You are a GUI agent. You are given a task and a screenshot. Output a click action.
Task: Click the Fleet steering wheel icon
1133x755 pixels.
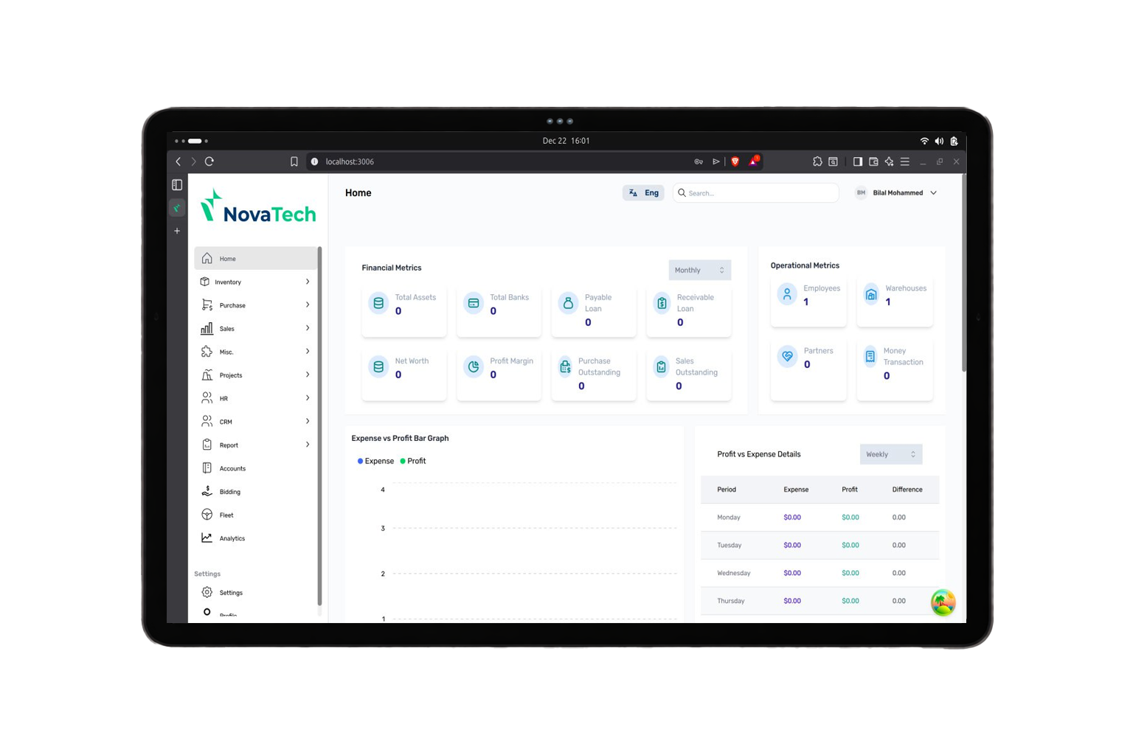click(x=207, y=515)
